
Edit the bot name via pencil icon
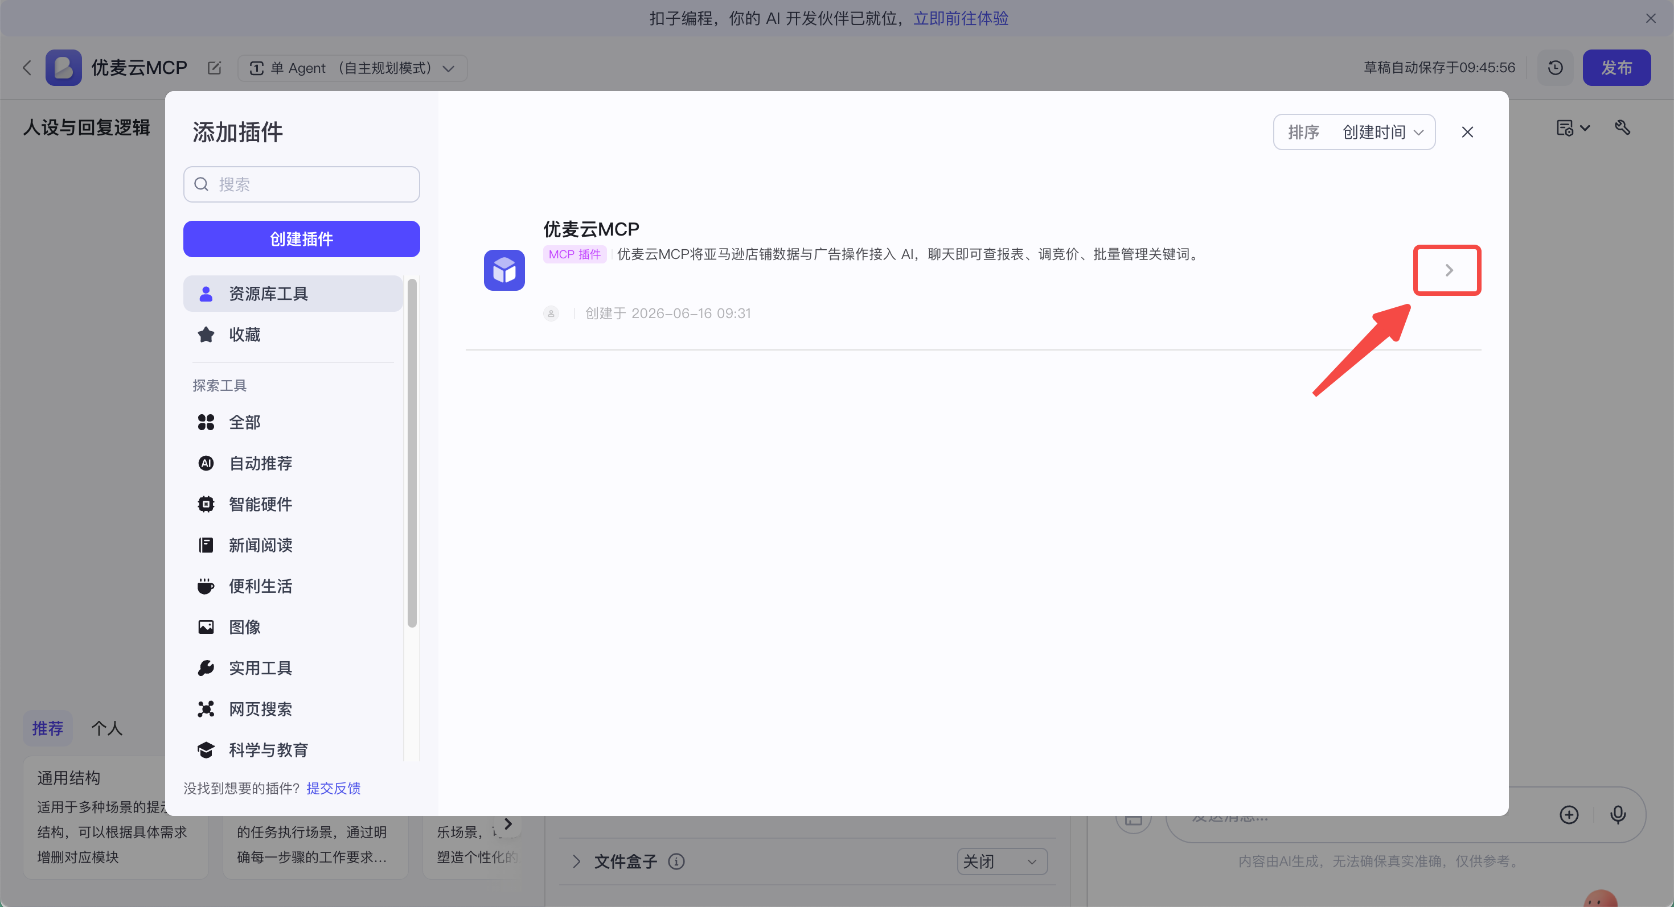click(215, 68)
